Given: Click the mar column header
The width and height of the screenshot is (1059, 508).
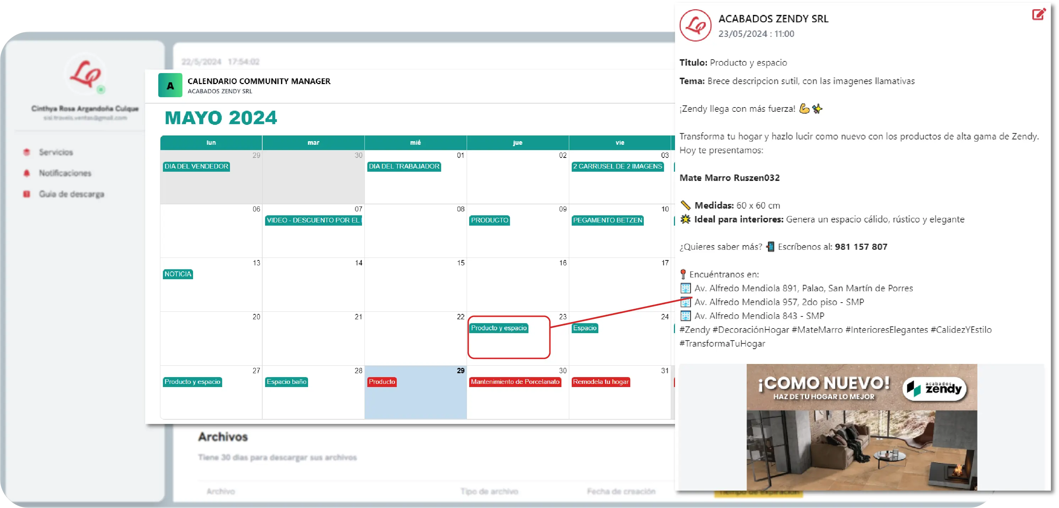Looking at the screenshot, I should [x=313, y=143].
